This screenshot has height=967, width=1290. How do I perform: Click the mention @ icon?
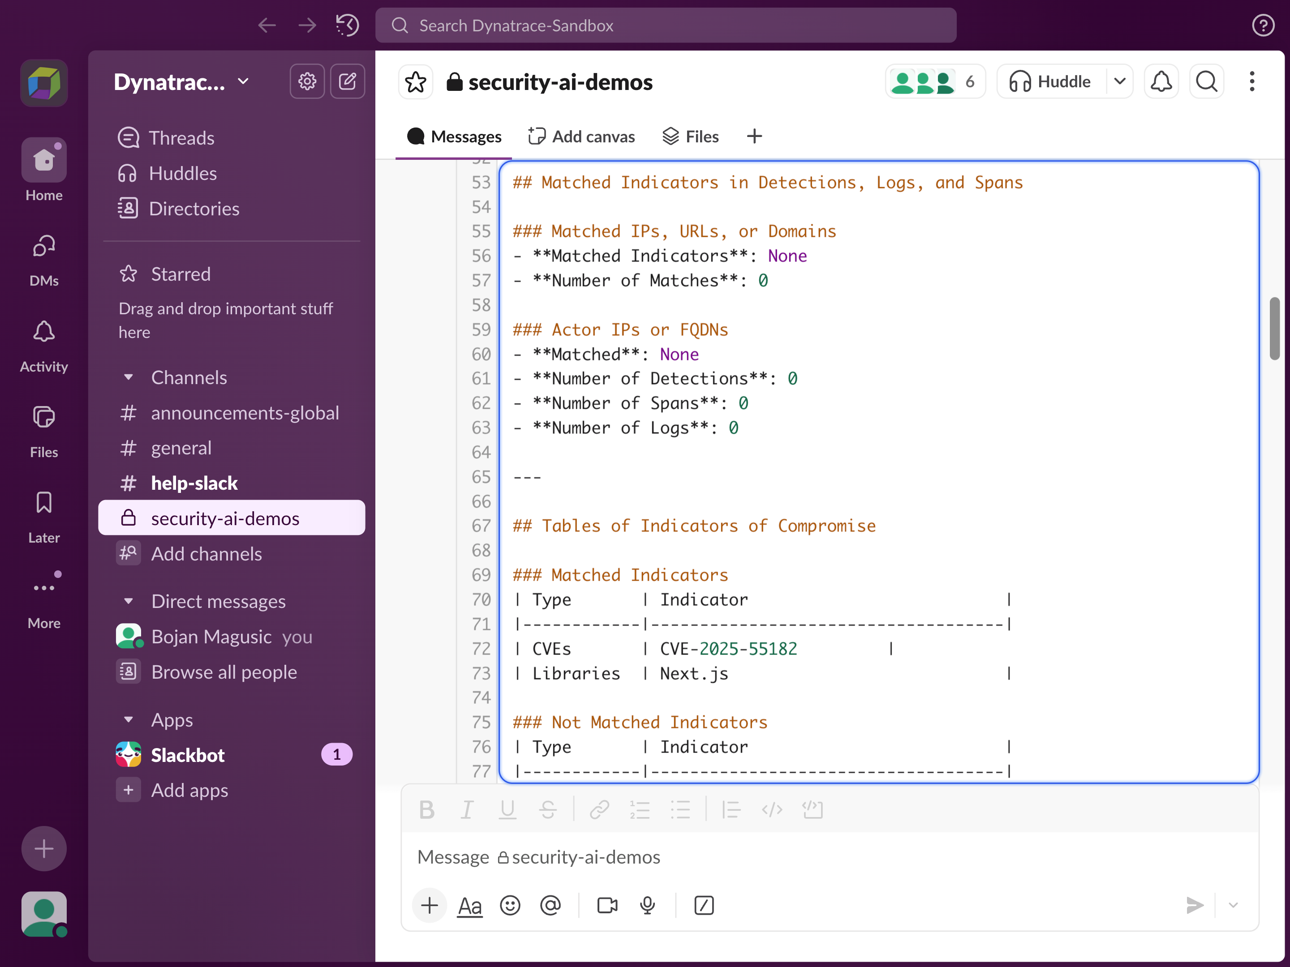(x=550, y=905)
